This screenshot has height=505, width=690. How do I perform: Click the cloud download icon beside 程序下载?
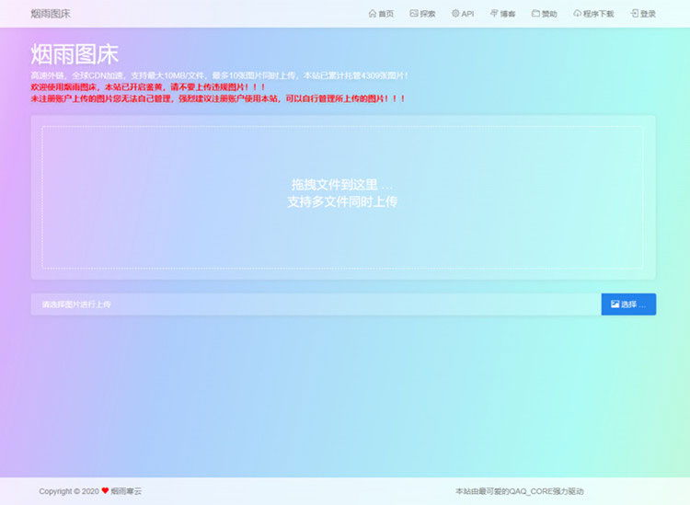point(577,14)
